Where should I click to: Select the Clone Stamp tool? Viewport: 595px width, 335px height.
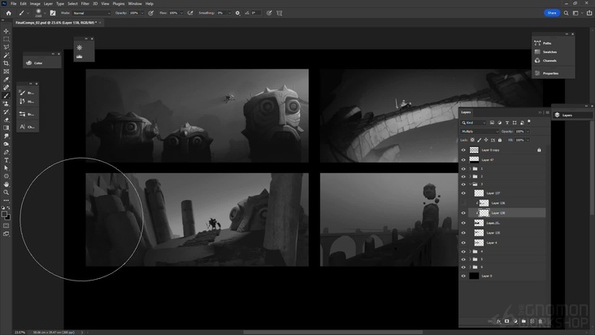[x=6, y=103]
